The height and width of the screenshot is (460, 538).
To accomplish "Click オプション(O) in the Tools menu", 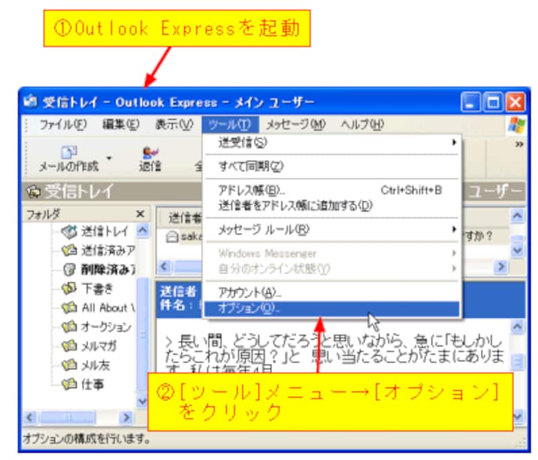I will pos(332,309).
